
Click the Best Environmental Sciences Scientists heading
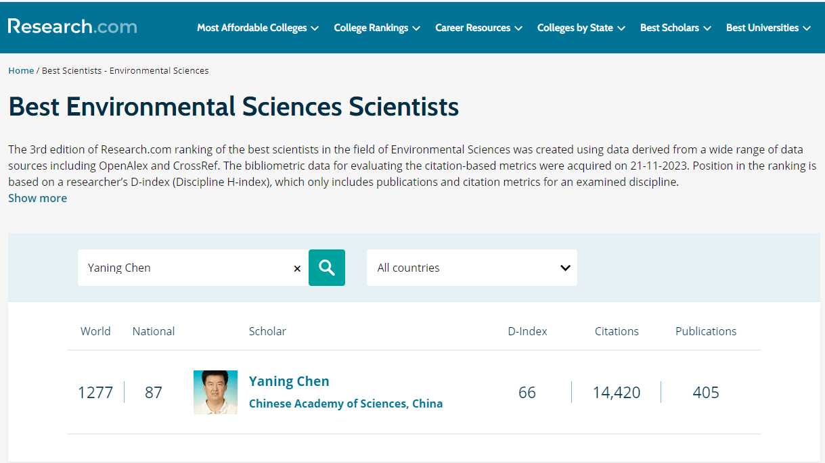click(x=233, y=107)
